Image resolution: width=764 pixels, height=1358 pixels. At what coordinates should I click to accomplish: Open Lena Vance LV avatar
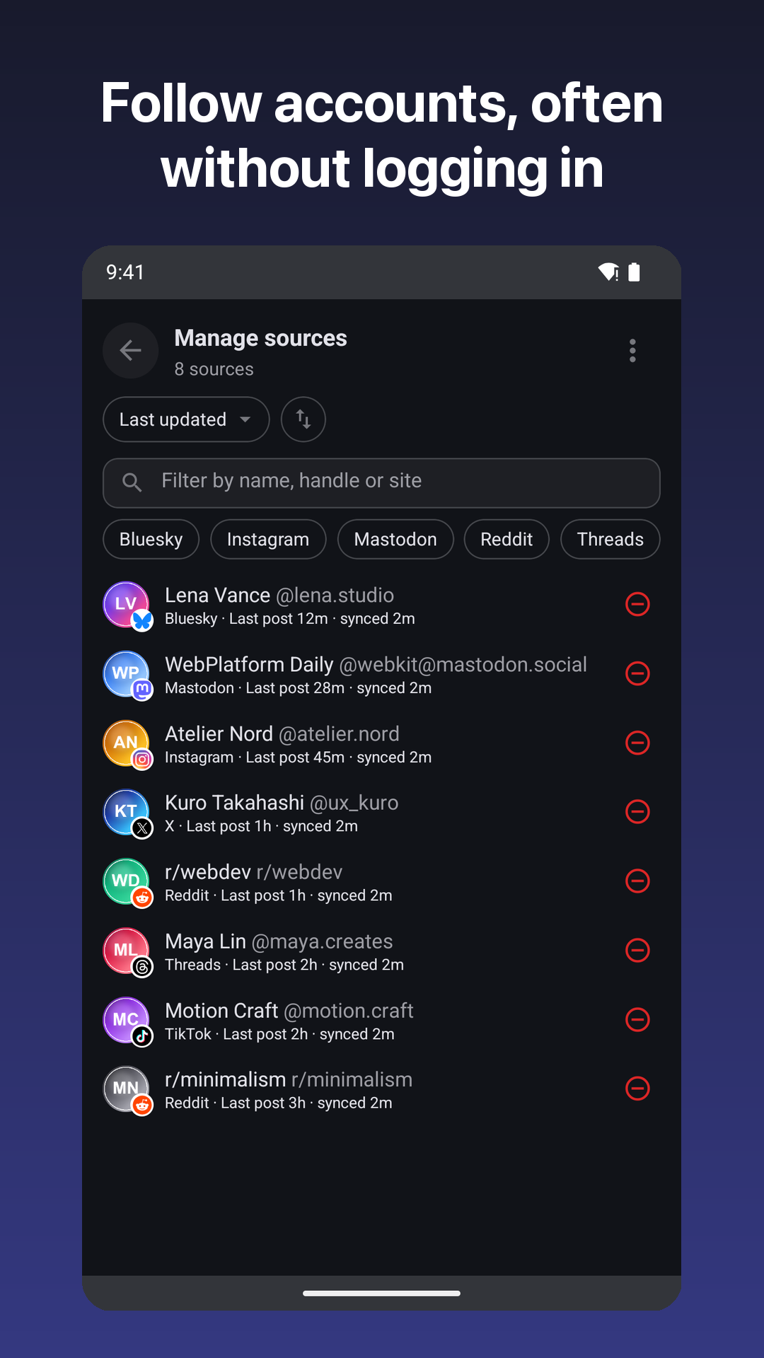[x=127, y=605]
